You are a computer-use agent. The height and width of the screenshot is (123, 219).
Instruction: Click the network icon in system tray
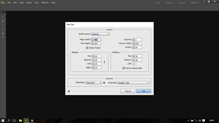[x=196, y=121]
